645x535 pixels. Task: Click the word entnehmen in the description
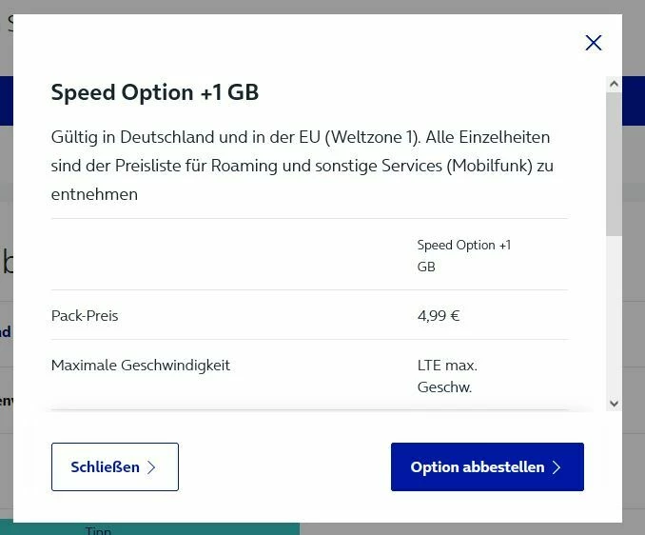pyautogui.click(x=94, y=194)
